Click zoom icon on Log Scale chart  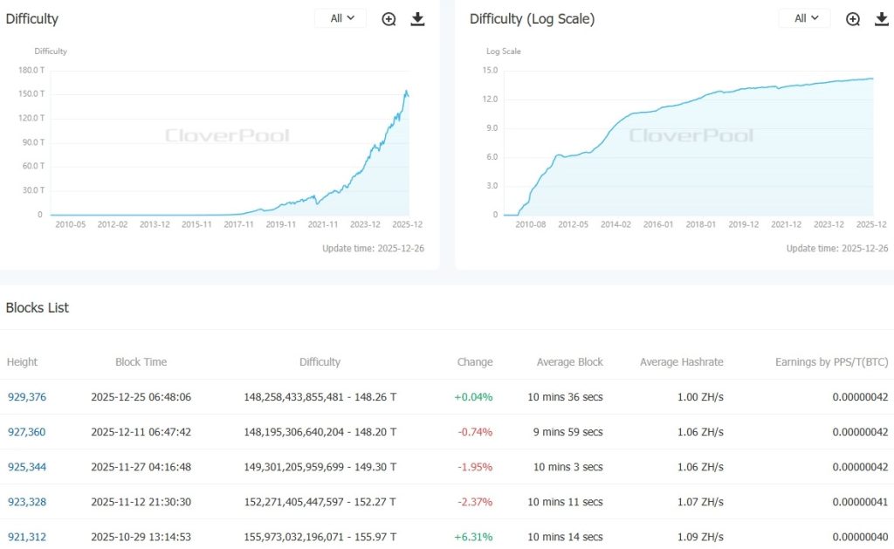[x=853, y=19]
